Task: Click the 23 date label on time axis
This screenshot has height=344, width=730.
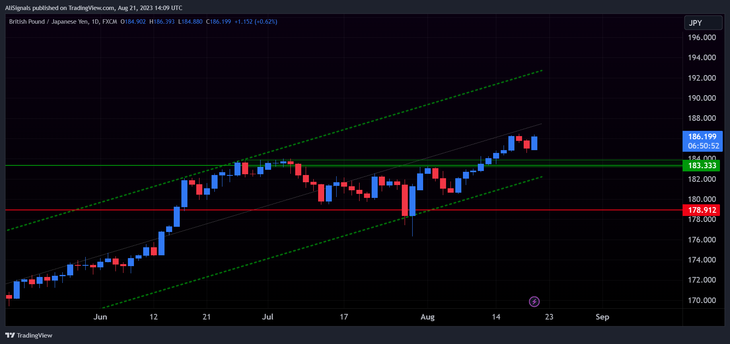Action: point(549,317)
